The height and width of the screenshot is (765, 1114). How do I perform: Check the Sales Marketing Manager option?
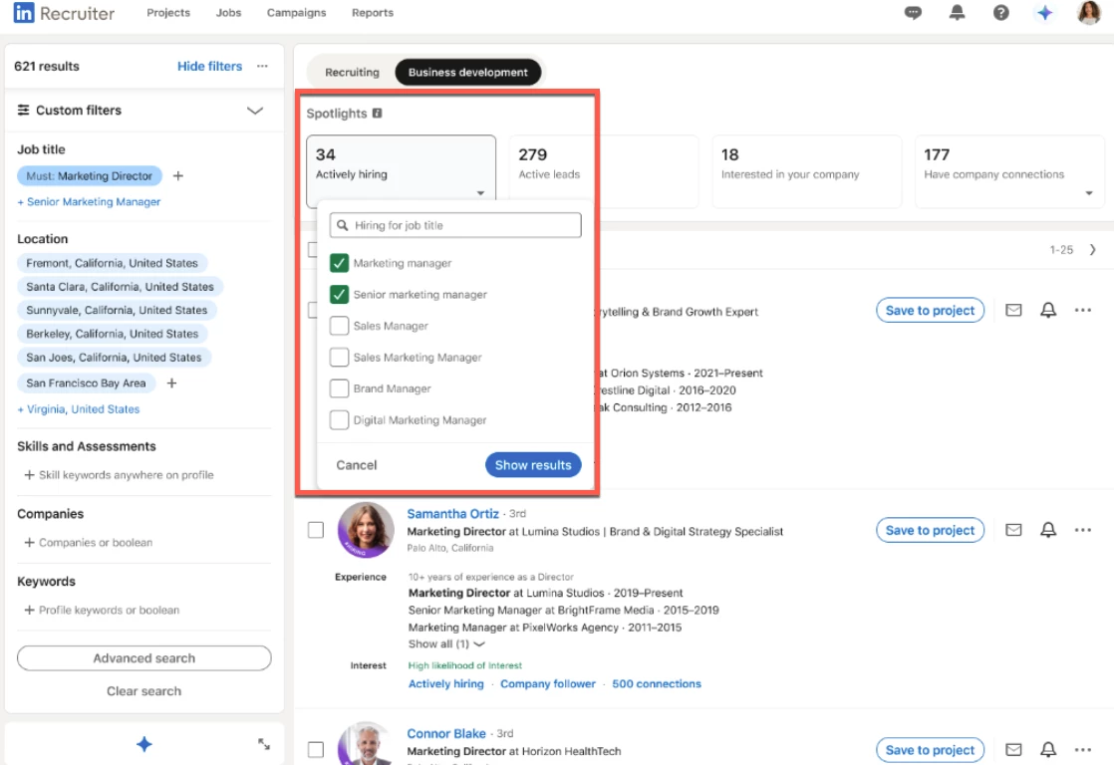(339, 357)
